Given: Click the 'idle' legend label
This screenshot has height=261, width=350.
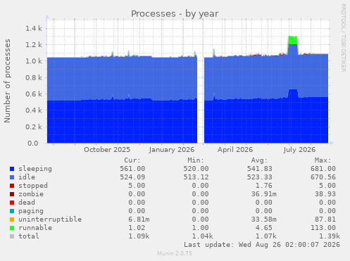Looking at the screenshot, I should 27,177.
